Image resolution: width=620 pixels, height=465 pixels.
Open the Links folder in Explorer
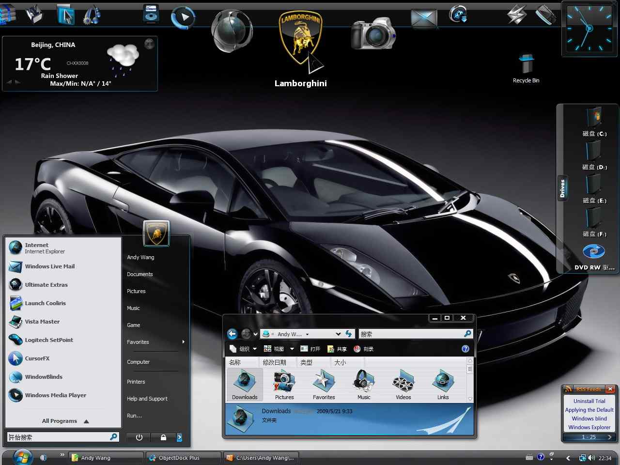pyautogui.click(x=443, y=385)
